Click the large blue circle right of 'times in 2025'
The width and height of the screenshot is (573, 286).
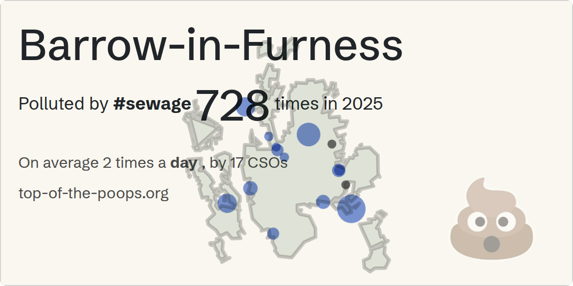[x=308, y=134]
